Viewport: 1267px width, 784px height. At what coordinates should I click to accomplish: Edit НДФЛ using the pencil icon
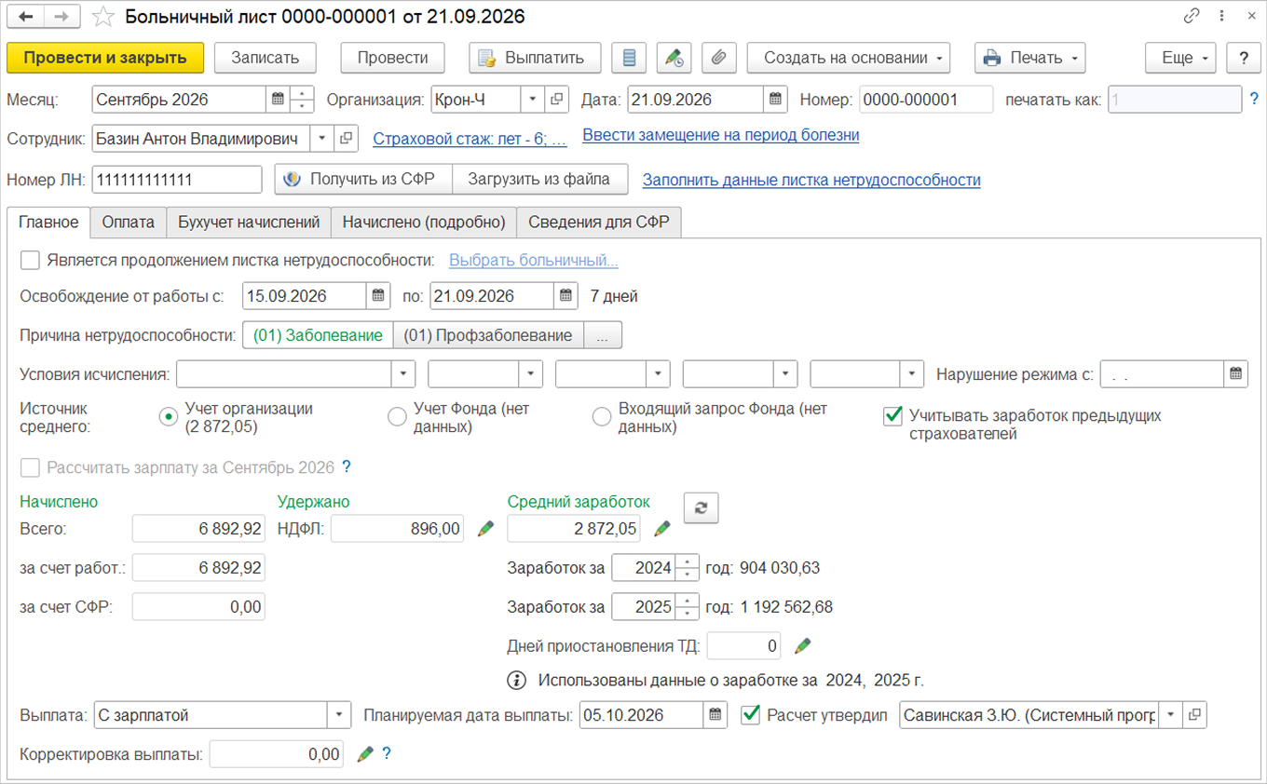pyautogui.click(x=485, y=529)
